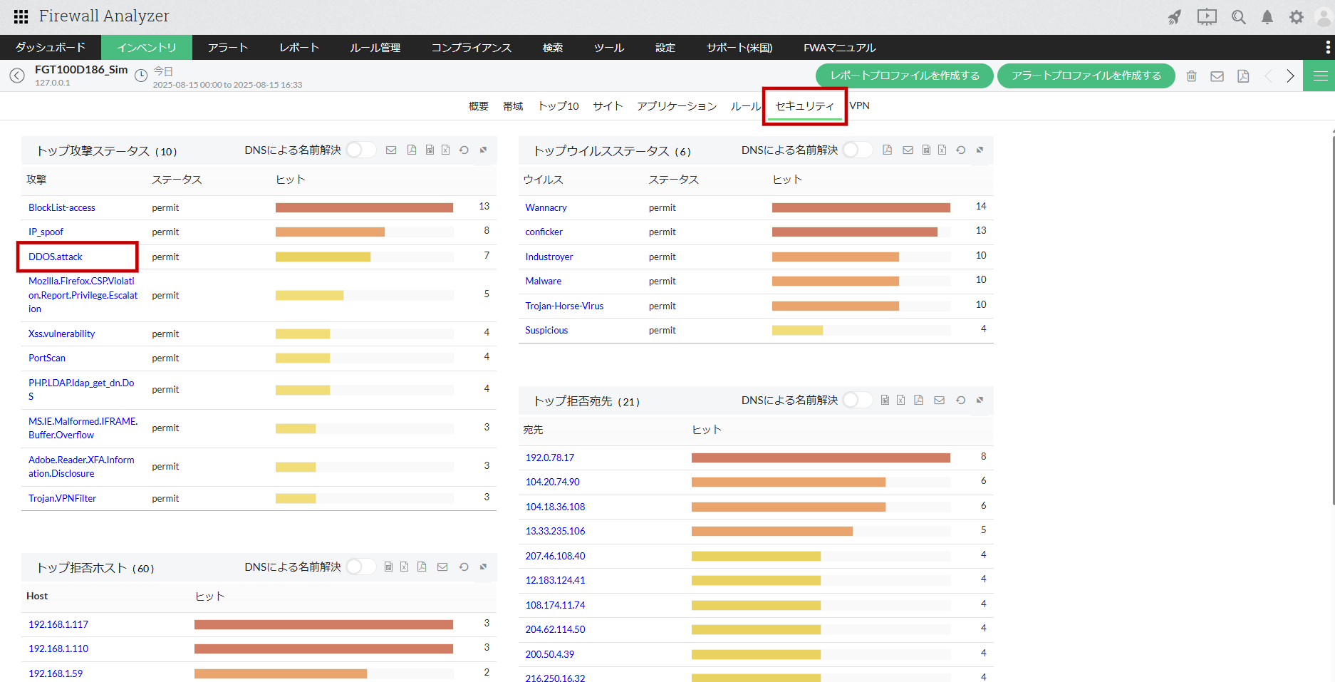Refresh the トップウイルスステータス widget
This screenshot has width=1335, height=682.
[x=960, y=150]
